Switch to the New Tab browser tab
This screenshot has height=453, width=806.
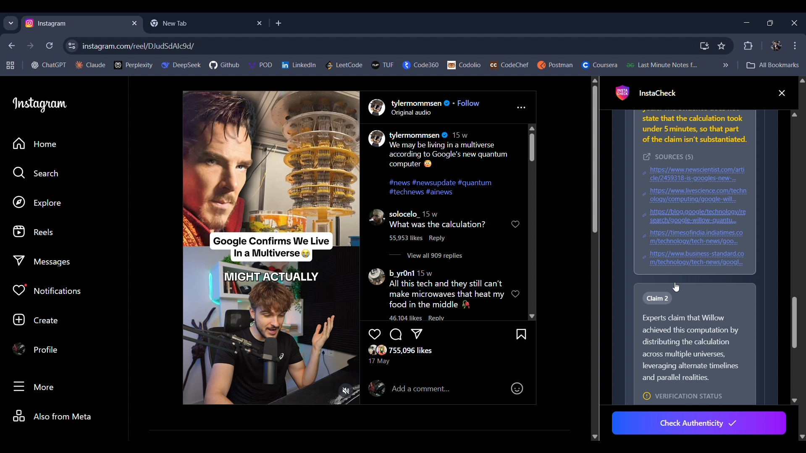[206, 24]
